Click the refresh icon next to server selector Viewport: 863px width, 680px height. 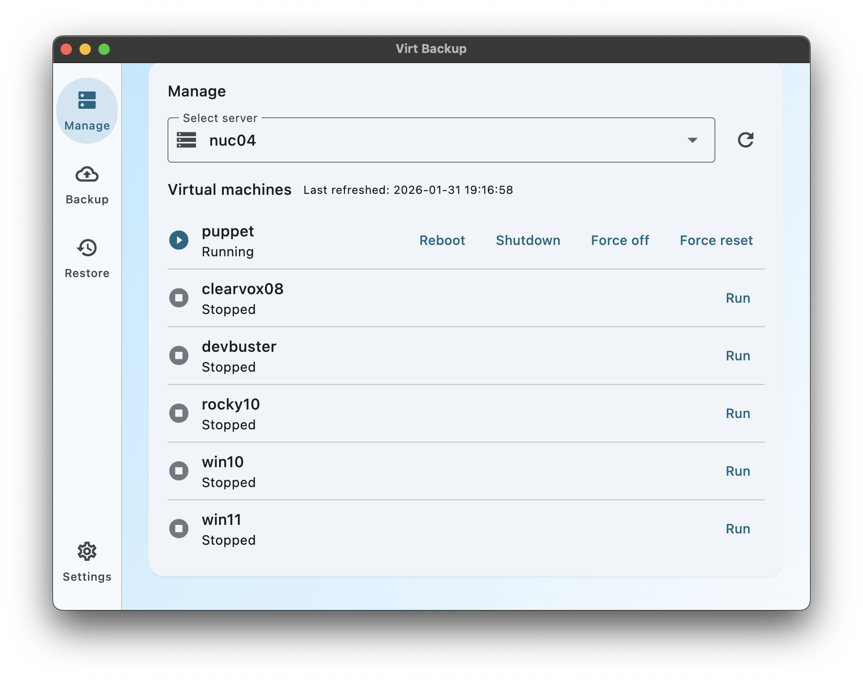pyautogui.click(x=746, y=140)
